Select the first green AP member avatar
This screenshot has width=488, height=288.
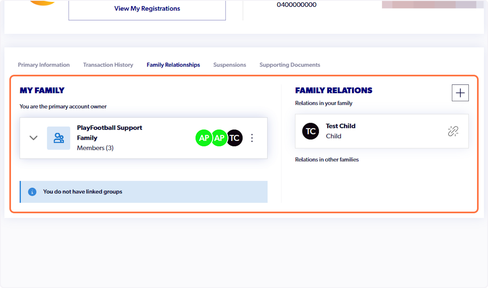tap(204, 138)
